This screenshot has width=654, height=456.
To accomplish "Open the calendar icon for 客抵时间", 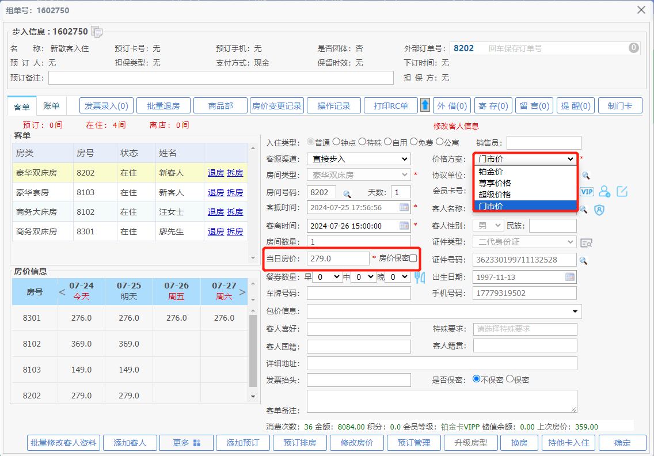I will click(404, 207).
